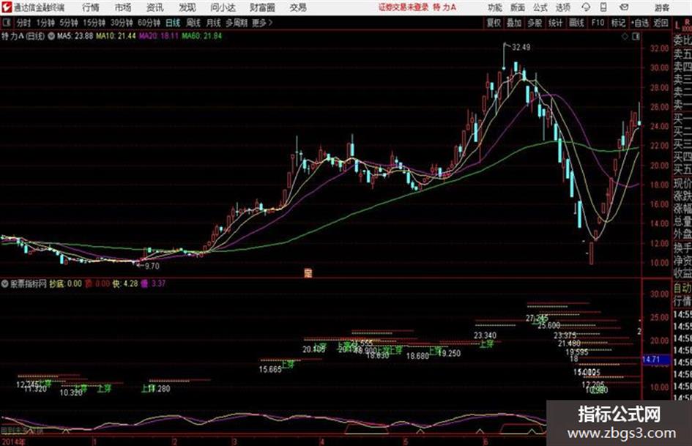Click the MA20: 18.11 value

[159, 36]
